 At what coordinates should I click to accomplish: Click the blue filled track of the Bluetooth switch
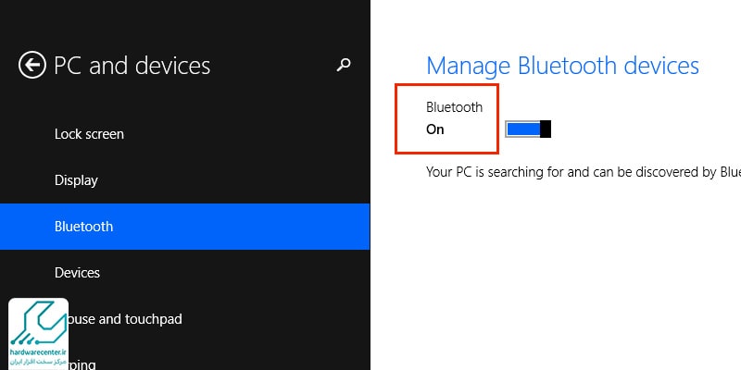pyautogui.click(x=523, y=129)
